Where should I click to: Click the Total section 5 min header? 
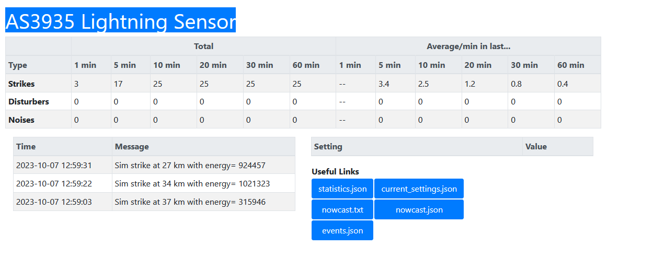click(131, 65)
